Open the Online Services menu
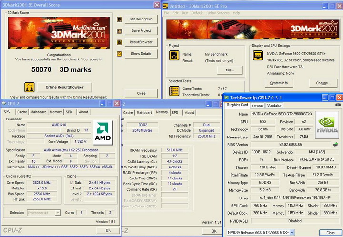Viewport: 343px width, 237px height. pos(218,13)
